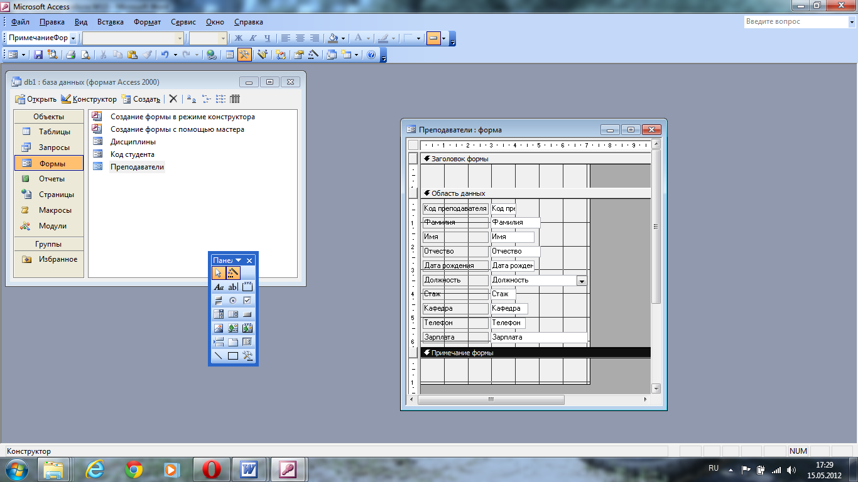
Task: Click the Fill/Back Color paint bucket
Action: pyautogui.click(x=333, y=38)
